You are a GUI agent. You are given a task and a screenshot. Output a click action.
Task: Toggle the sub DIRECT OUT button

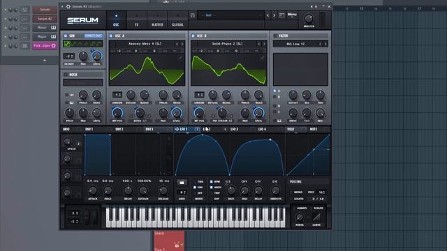pyautogui.click(x=93, y=36)
